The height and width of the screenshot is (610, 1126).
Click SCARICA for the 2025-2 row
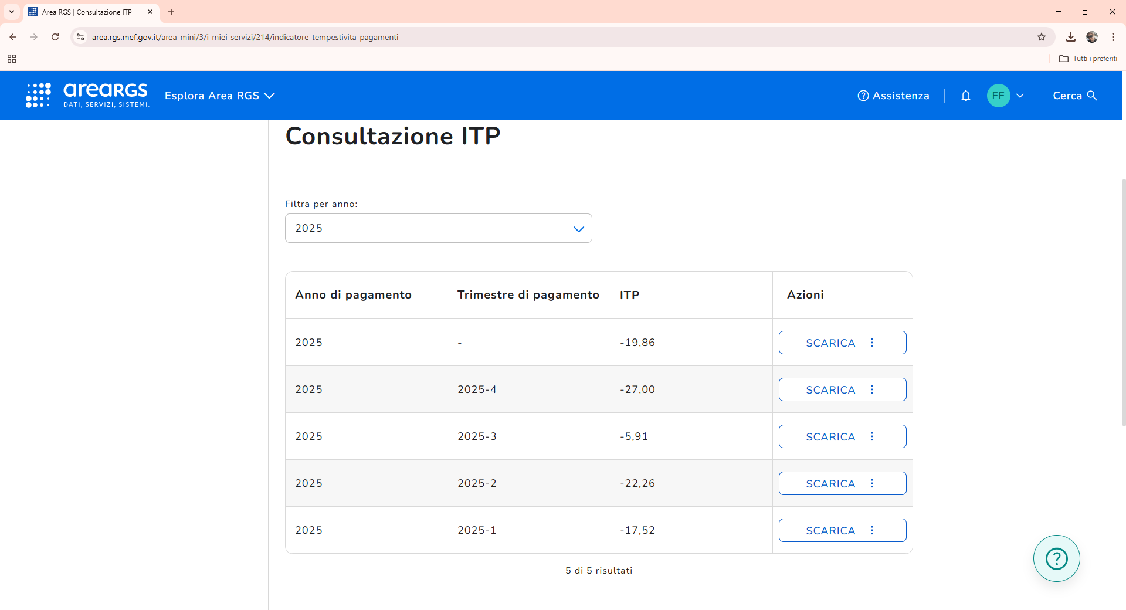pos(830,483)
